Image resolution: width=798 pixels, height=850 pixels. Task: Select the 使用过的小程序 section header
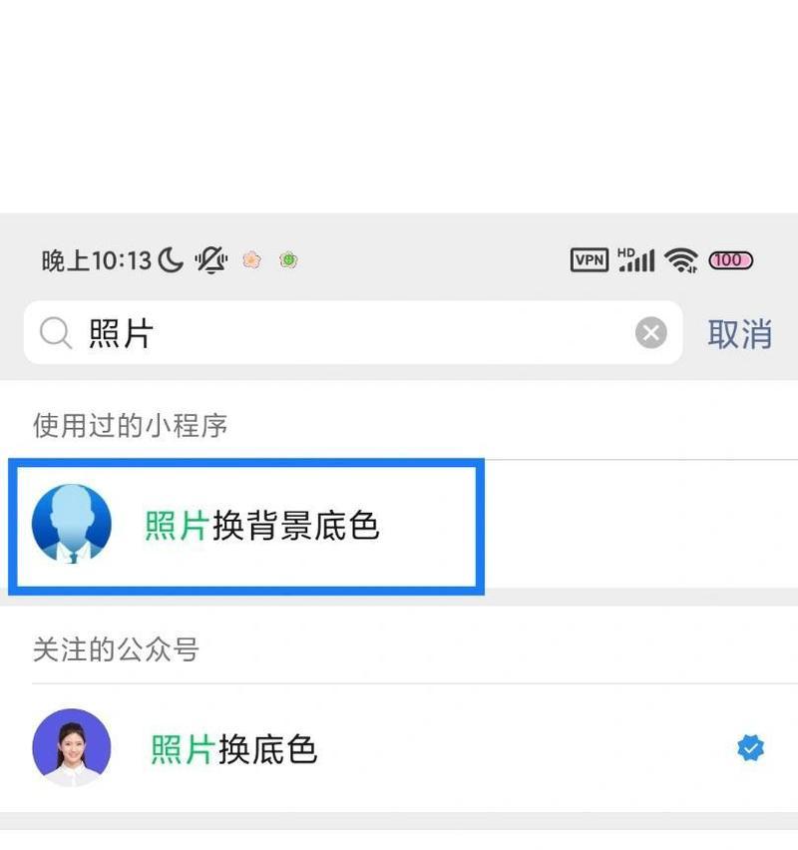coord(130,425)
